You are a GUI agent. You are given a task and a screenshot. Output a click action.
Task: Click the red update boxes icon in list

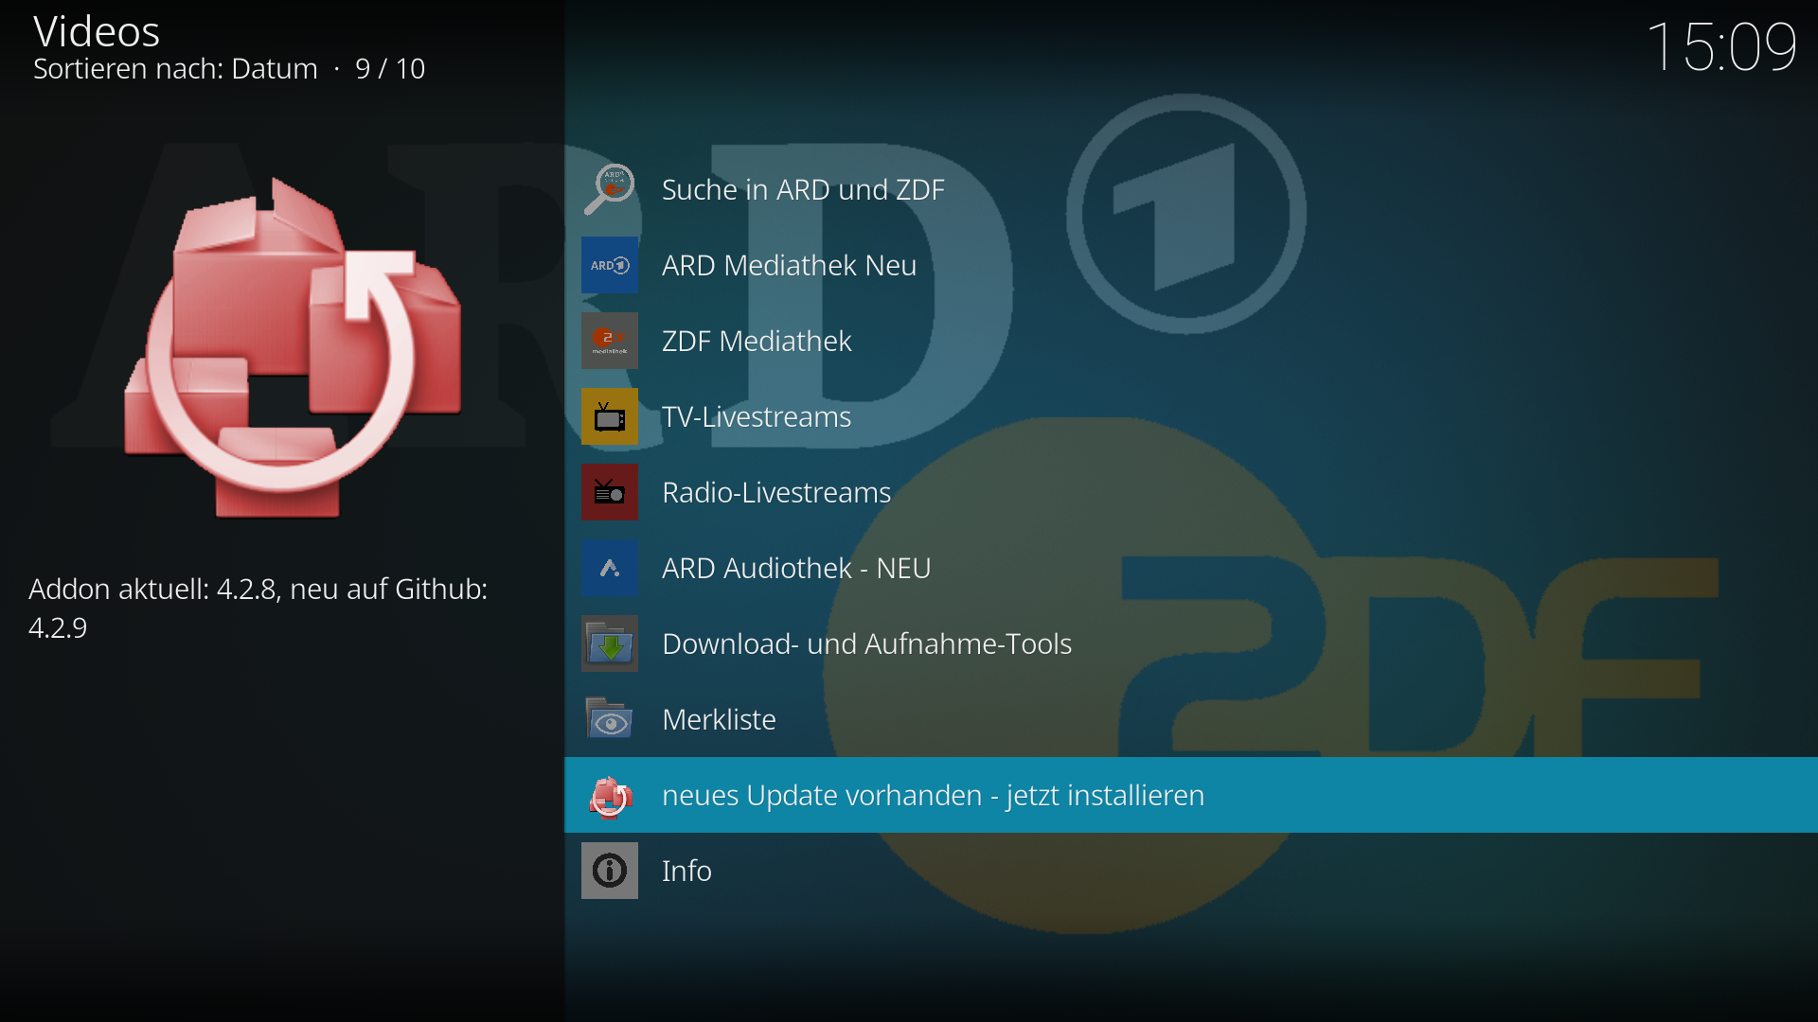pos(609,795)
